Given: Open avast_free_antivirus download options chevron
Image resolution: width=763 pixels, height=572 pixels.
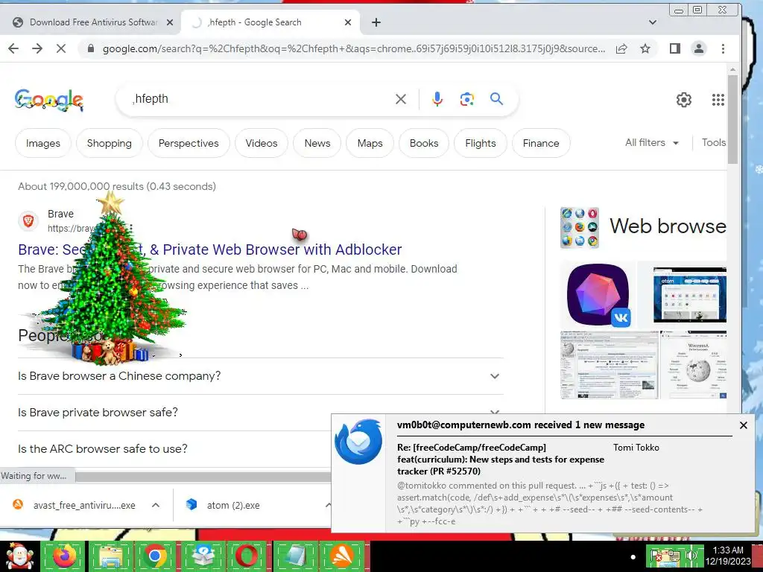Looking at the screenshot, I should (156, 506).
